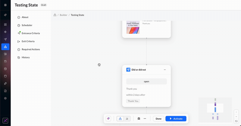
Task: Open the database cylinder icon in sidebar
Action: coord(5,76)
